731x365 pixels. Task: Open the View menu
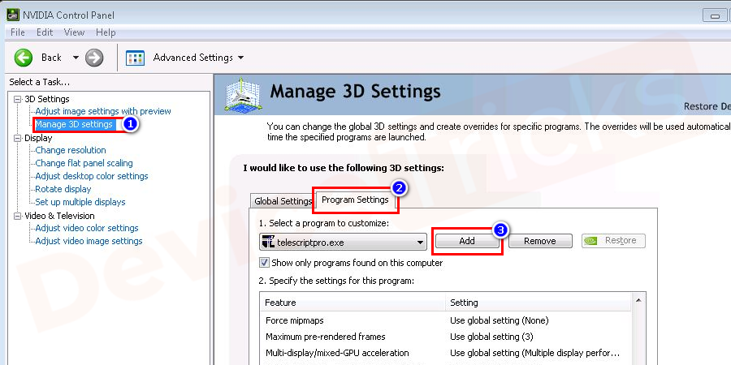74,32
